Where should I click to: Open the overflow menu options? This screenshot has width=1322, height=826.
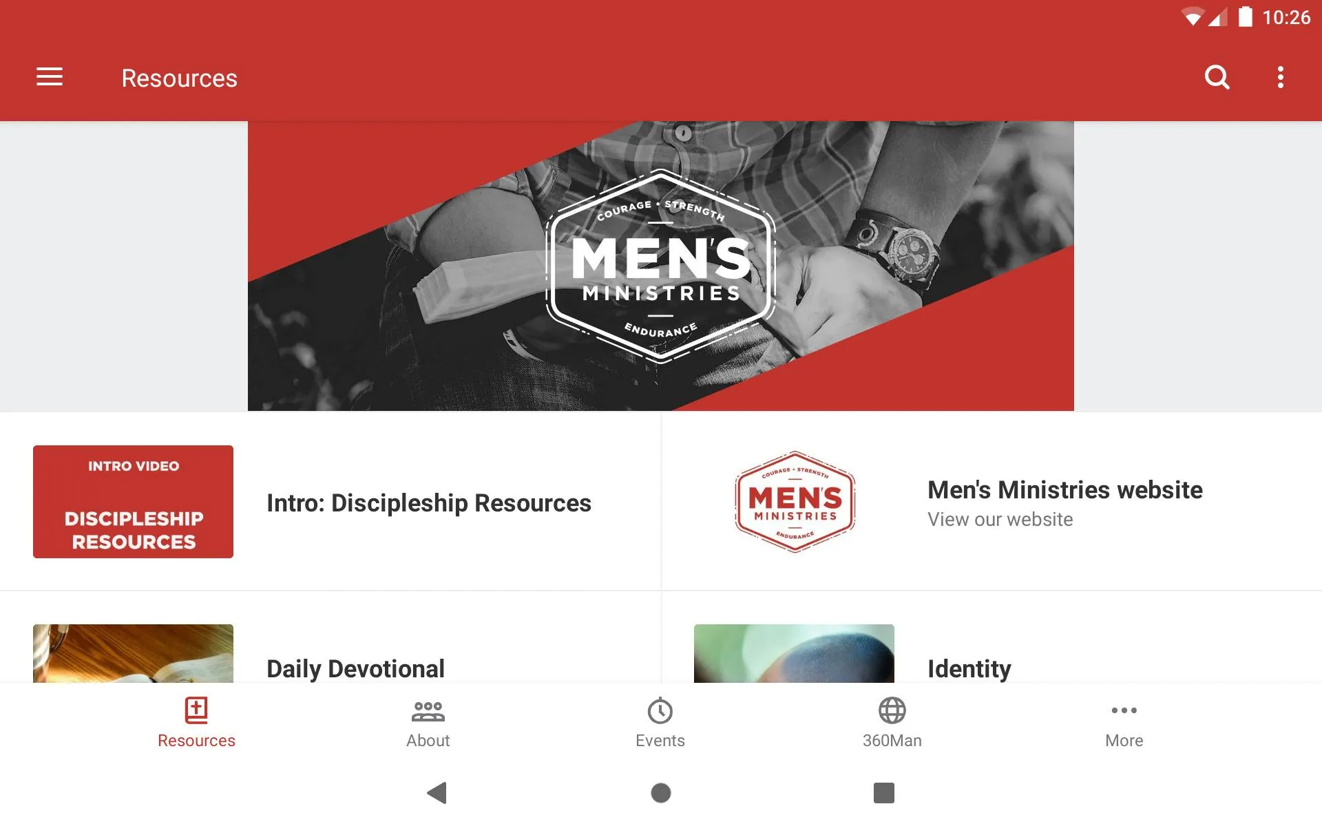pyautogui.click(x=1283, y=77)
